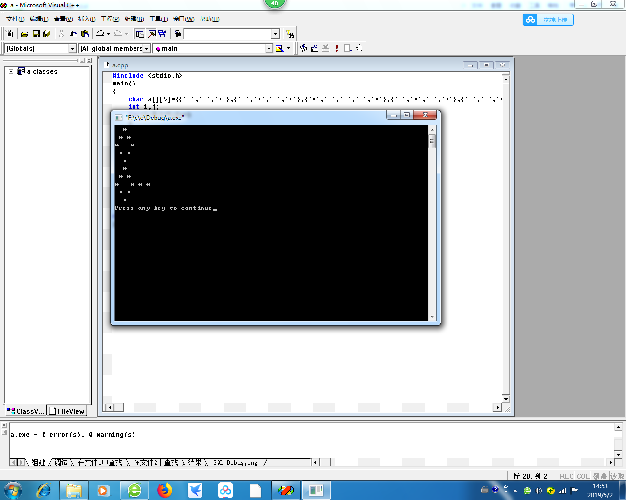
Task: Click the Paste clipboard icon
Action: [85, 34]
